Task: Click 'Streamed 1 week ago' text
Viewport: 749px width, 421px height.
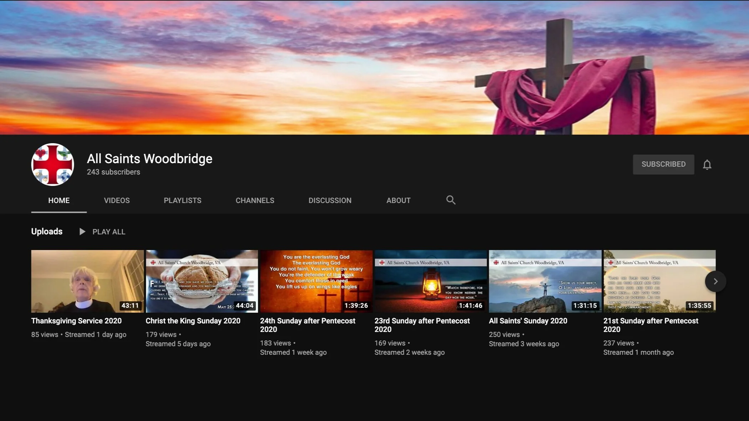Action: (293, 353)
